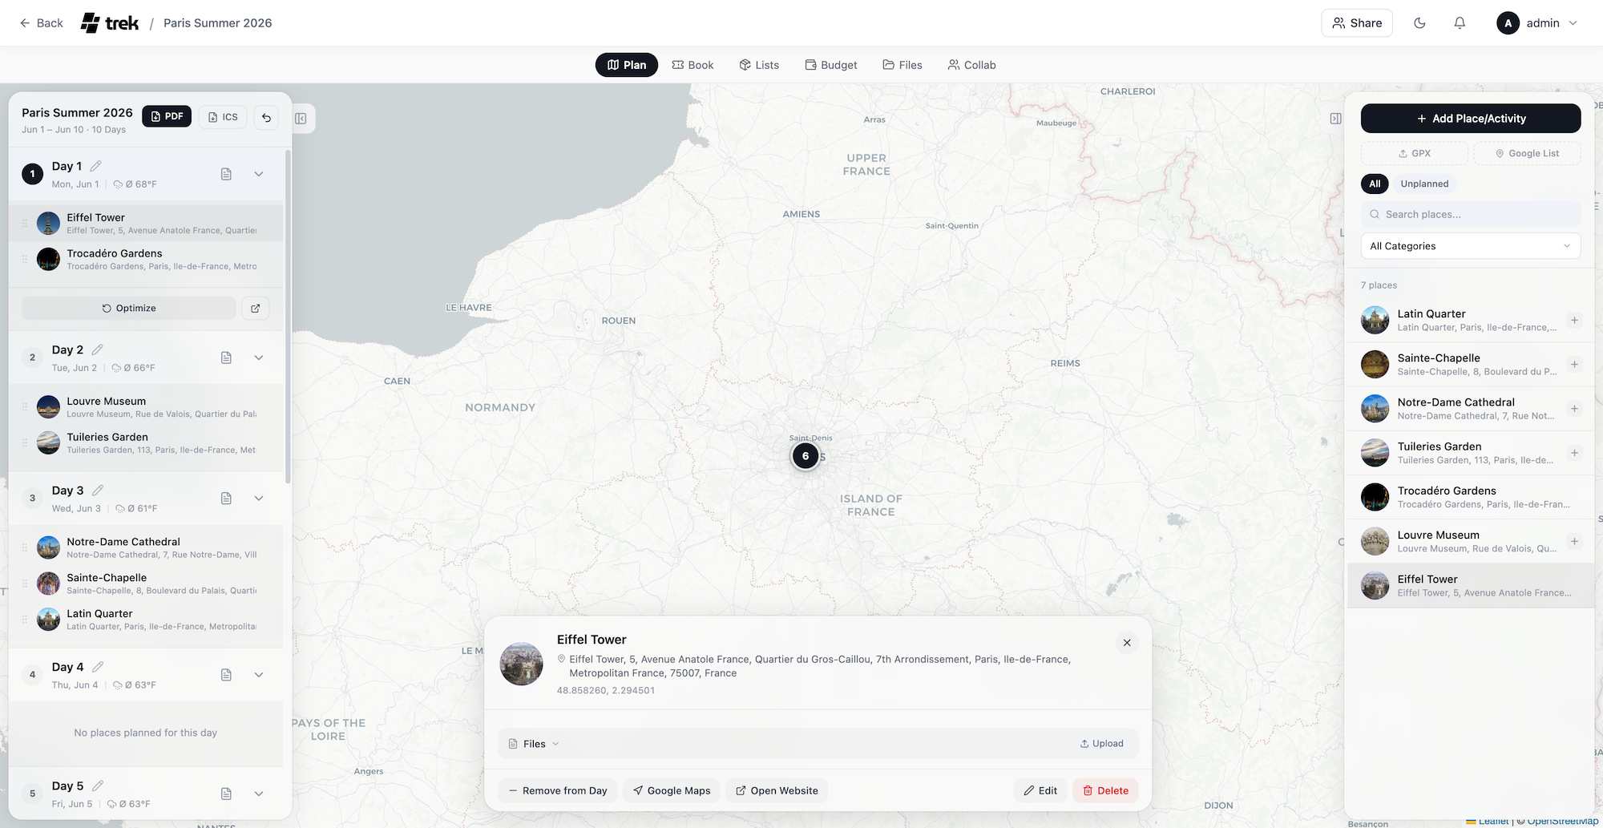The image size is (1603, 828).
Task: Switch to the Unplanned places filter
Action: (1424, 184)
